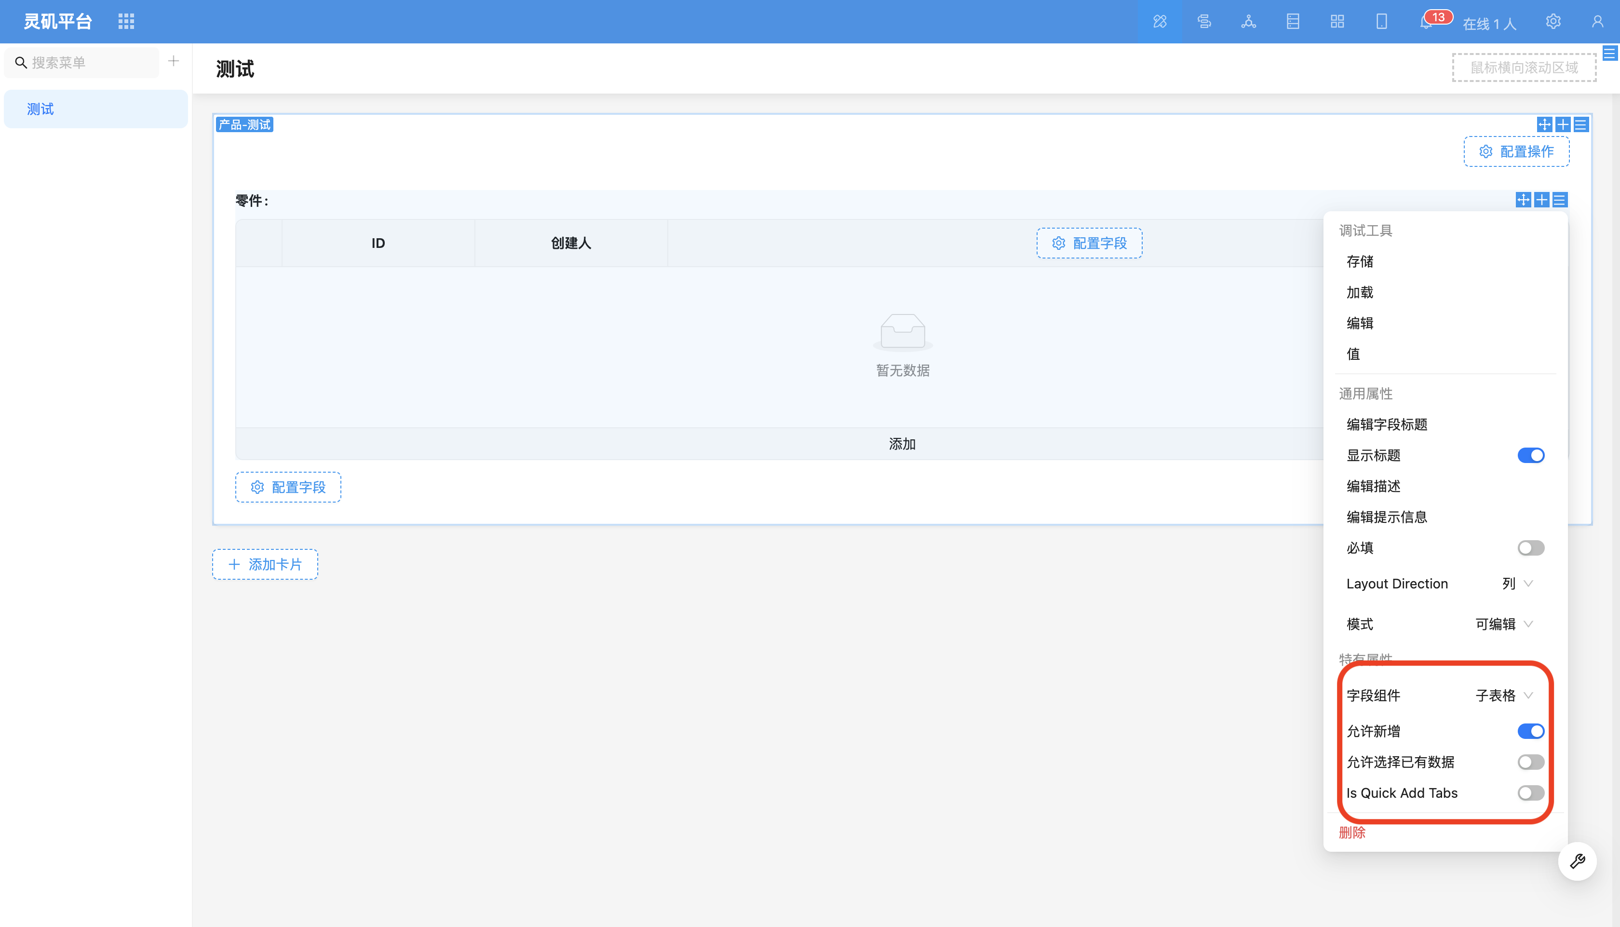Open the user profile icon
1620x927 pixels.
coord(1598,22)
